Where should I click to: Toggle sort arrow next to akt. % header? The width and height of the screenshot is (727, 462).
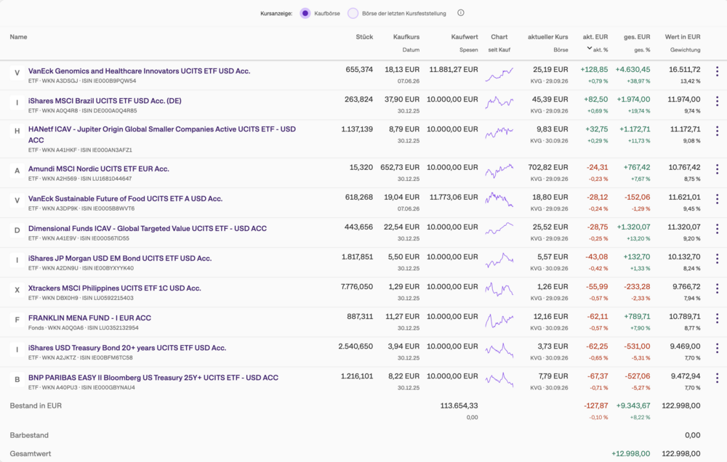click(x=590, y=48)
